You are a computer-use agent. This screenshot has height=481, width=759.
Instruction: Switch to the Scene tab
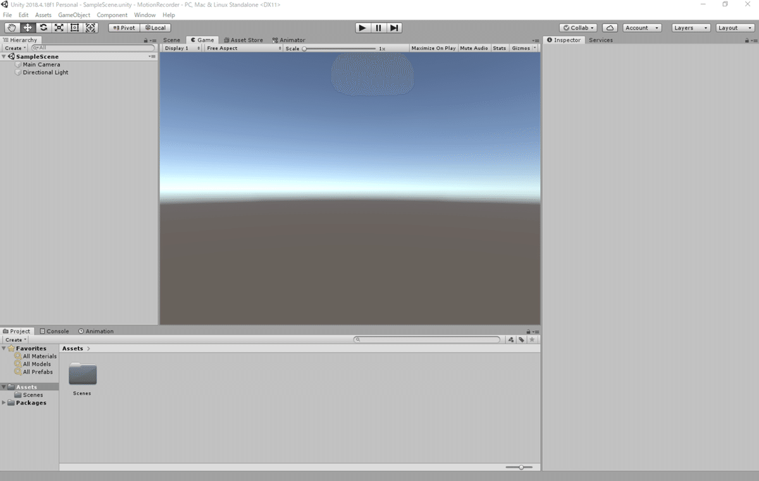[171, 39]
